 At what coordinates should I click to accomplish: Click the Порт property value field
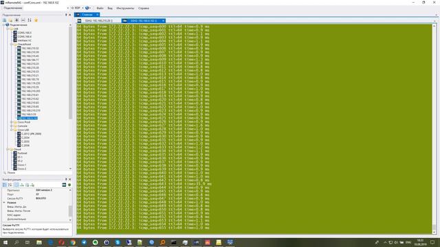52,194
